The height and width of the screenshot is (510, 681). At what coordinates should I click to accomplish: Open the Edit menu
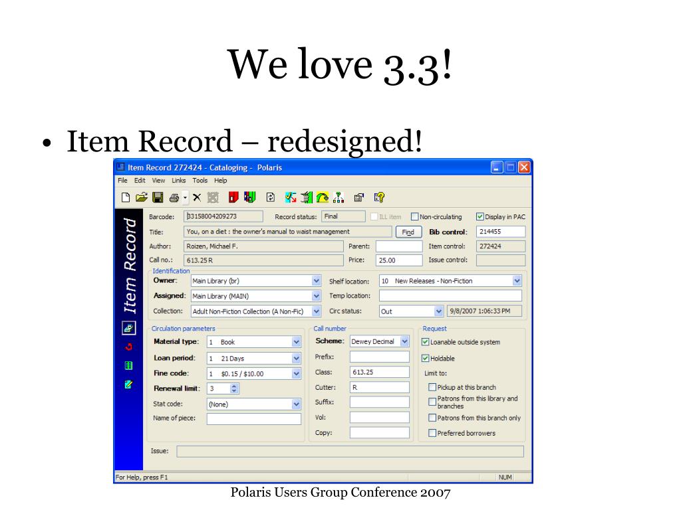pyautogui.click(x=140, y=181)
